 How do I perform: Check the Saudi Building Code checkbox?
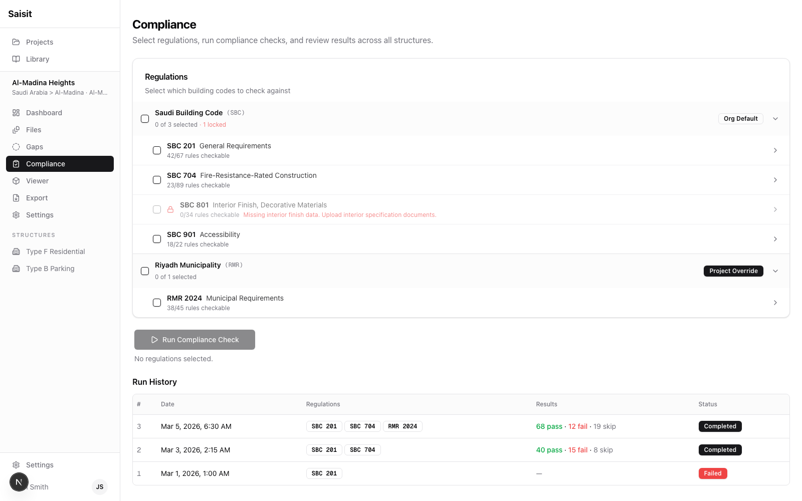point(145,119)
